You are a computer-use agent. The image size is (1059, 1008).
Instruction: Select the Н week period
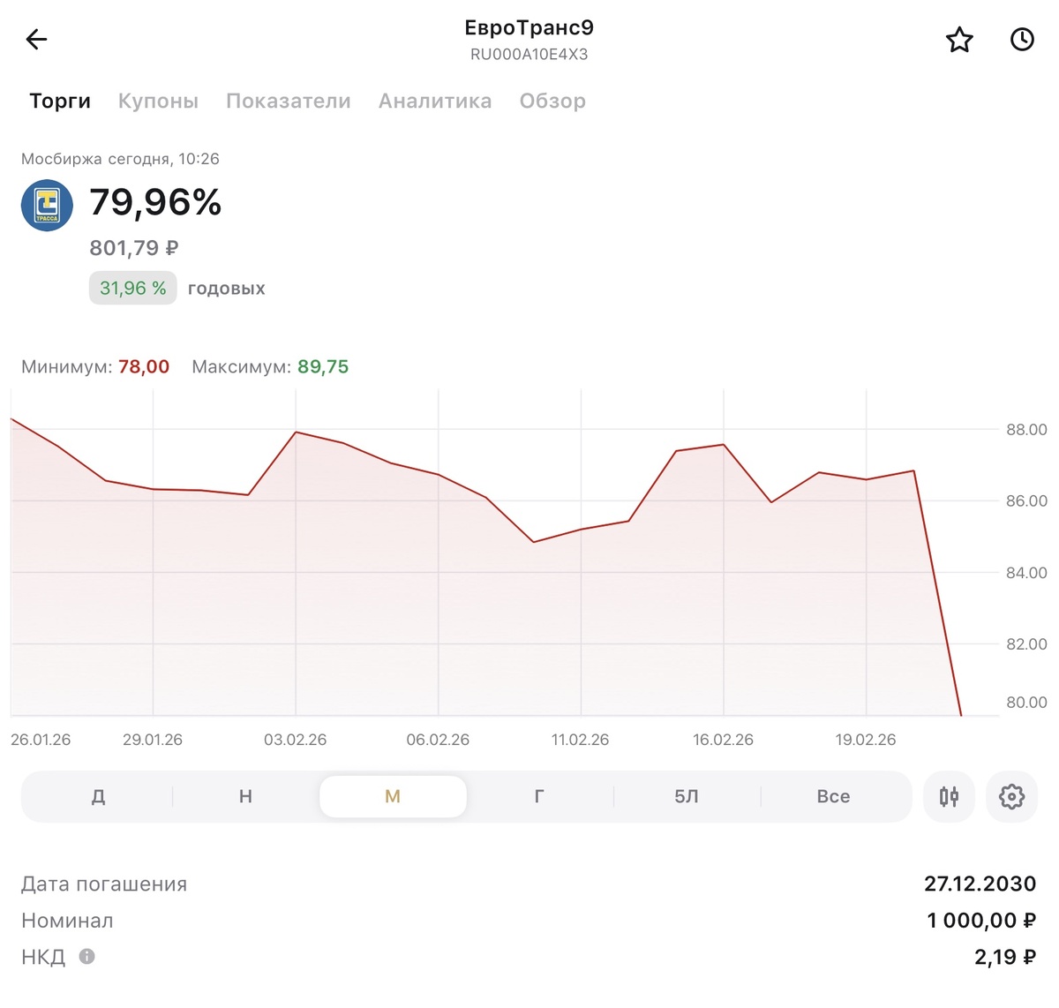pyautogui.click(x=245, y=797)
